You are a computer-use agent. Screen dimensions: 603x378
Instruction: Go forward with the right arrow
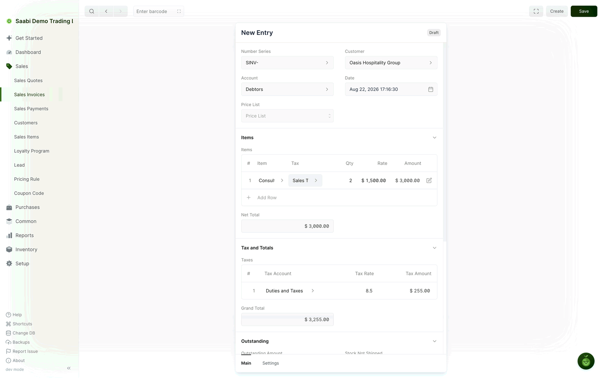(121, 11)
